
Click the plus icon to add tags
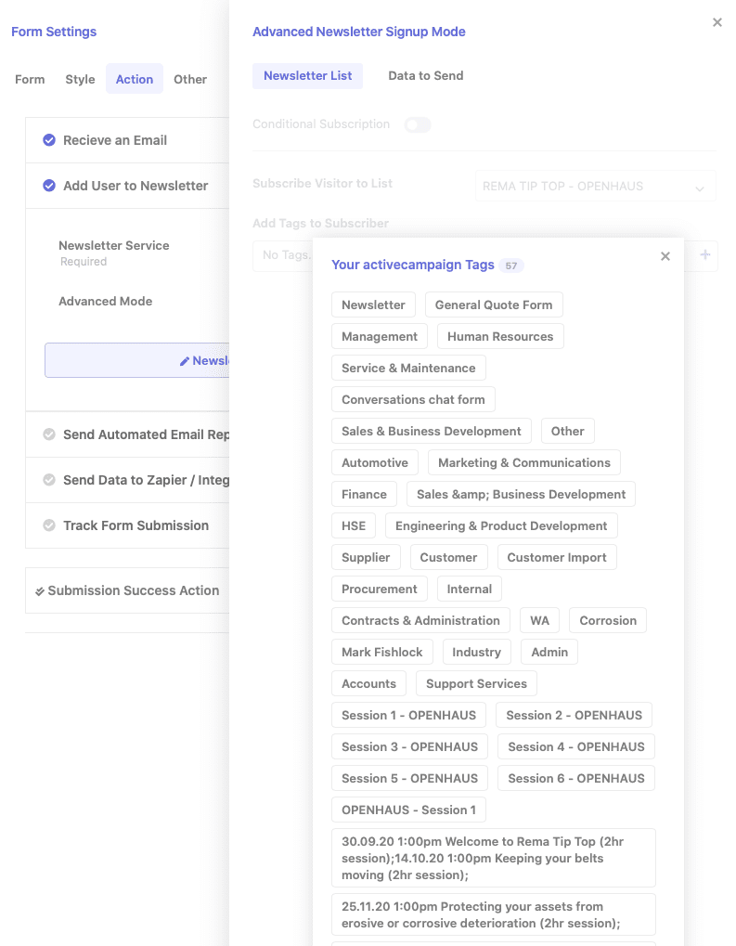pos(704,254)
